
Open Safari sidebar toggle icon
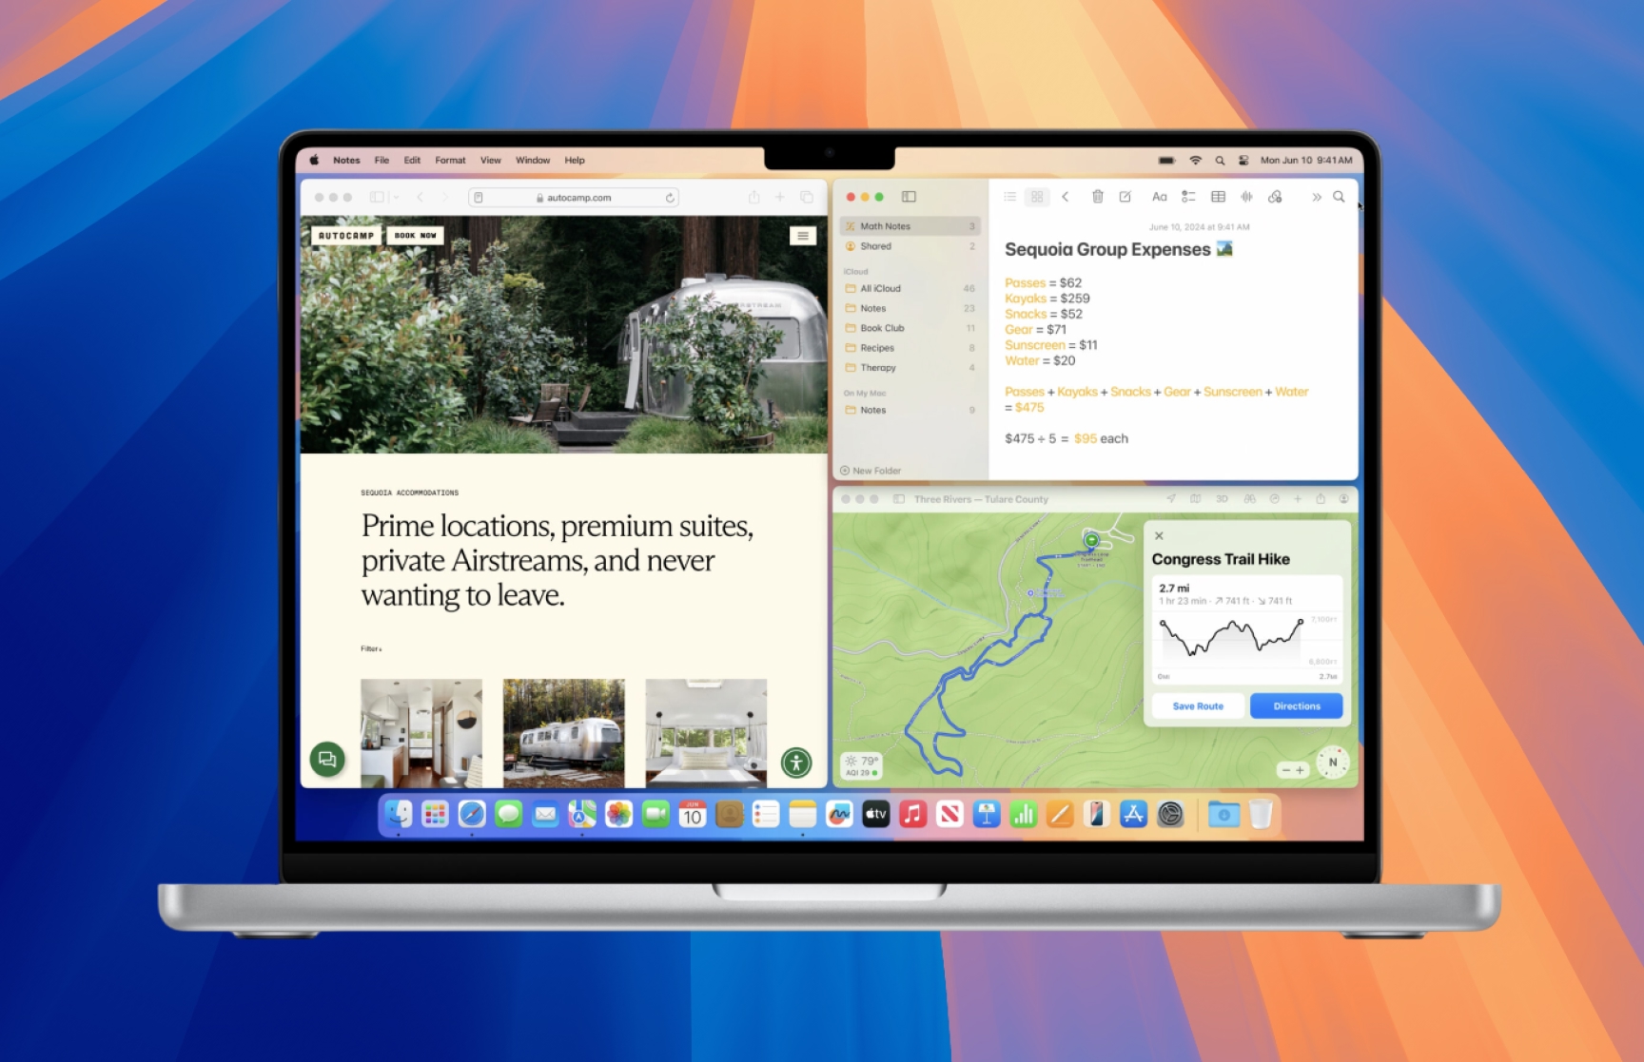click(x=377, y=198)
